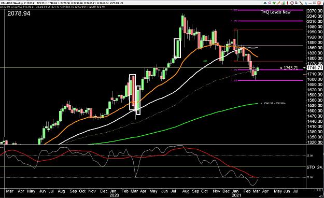Click the 75.00 level label in stochastic panel

pyautogui.click(x=309, y=177)
